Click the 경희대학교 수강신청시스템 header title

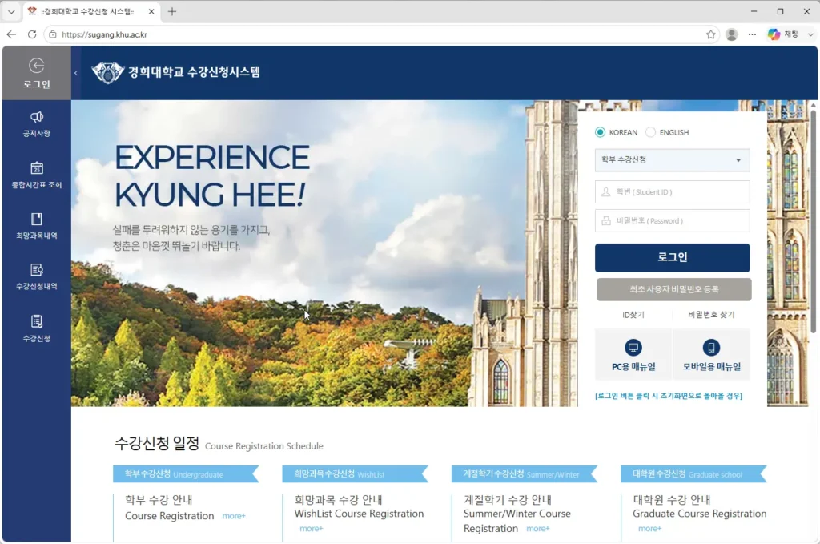click(194, 72)
